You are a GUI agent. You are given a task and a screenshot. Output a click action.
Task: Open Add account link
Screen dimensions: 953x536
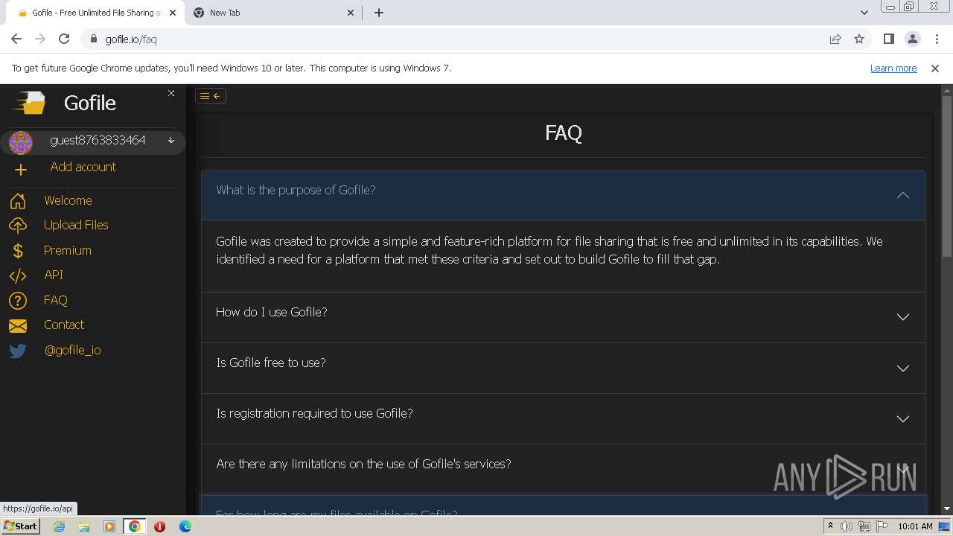point(83,167)
